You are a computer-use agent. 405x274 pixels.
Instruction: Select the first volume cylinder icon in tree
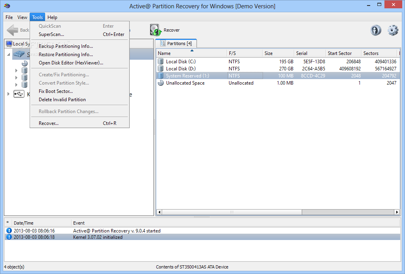coord(25,70)
